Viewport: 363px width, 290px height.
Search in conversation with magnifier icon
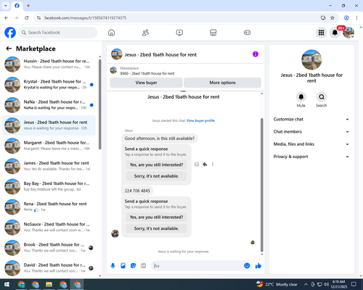tap(322, 97)
